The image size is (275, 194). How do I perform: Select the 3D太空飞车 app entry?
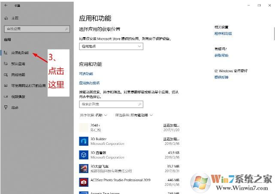click(x=129, y=168)
